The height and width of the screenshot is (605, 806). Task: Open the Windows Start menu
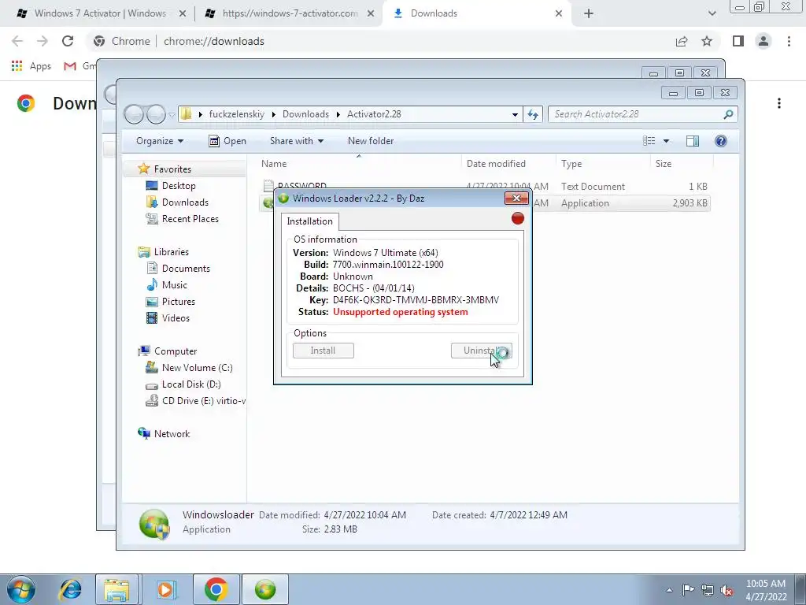pos(21,589)
